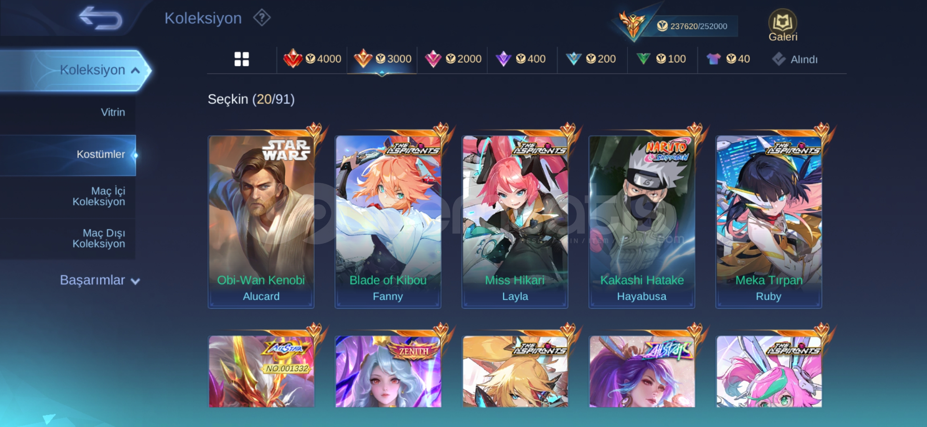Open the Vitrin menu item
Viewport: 927px width, 427px height.
(113, 112)
